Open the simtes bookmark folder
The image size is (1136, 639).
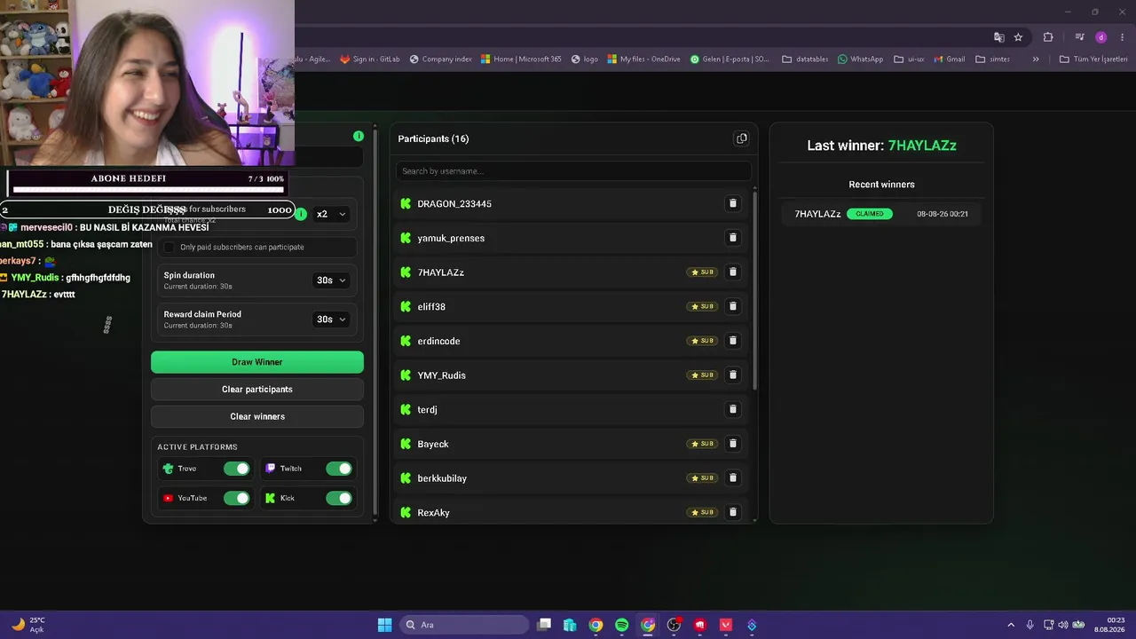(x=992, y=59)
